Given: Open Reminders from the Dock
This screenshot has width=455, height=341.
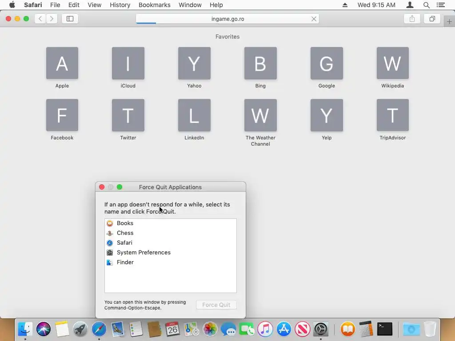Looking at the screenshot, I should (136, 329).
